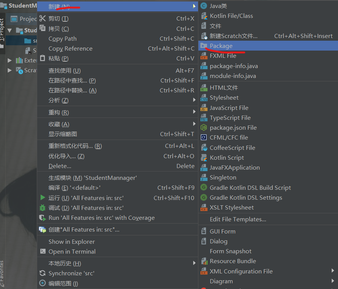Open the Project view selector
338x289 pixels.
(24, 19)
